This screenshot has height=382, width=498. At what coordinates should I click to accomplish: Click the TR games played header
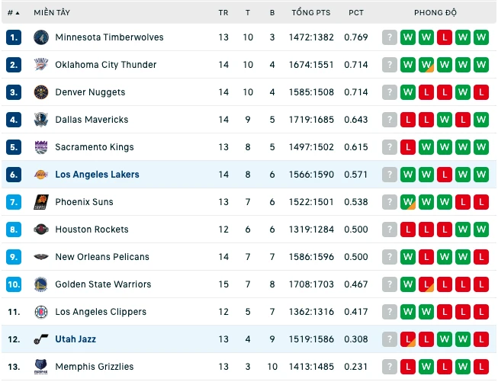[223, 13]
